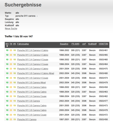The image size is (113, 121).
Task: Click Baujahre 2000-2004 cell
Action: pyautogui.click(x=64, y=110)
